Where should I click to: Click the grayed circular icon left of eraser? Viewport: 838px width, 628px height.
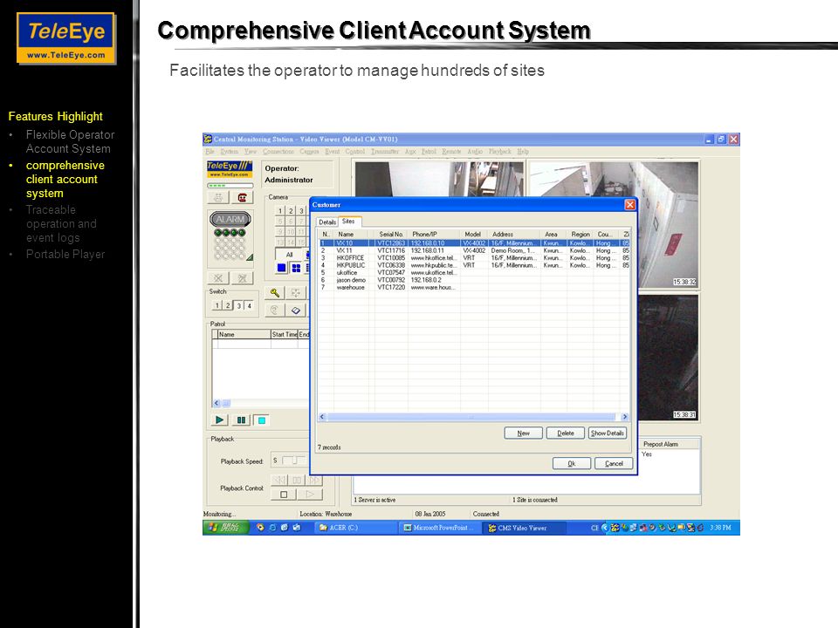click(x=274, y=311)
